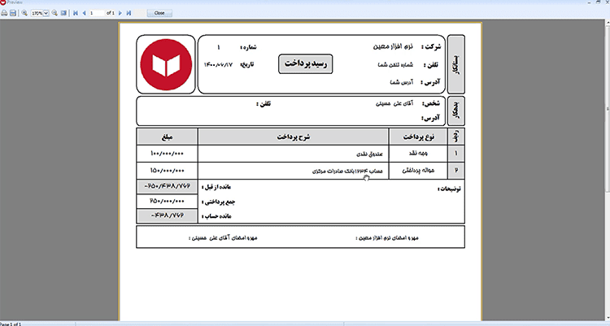Go to the first page

click(76, 13)
